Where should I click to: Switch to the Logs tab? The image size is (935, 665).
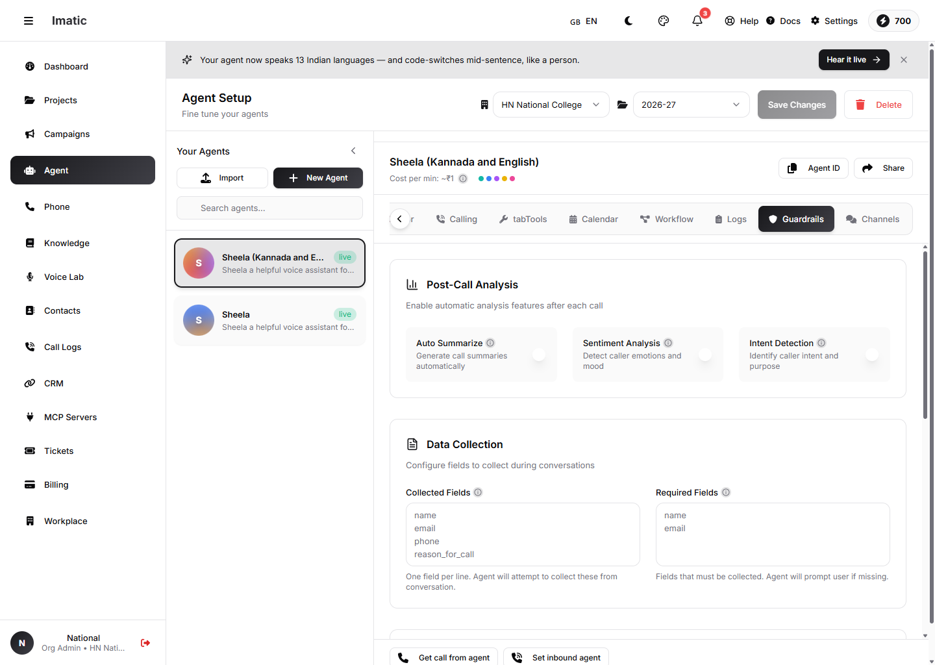pyautogui.click(x=730, y=220)
